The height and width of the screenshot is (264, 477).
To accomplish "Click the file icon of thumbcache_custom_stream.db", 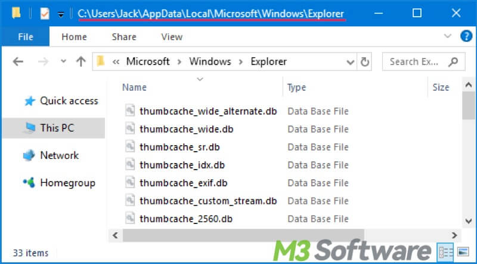I will pos(130,200).
